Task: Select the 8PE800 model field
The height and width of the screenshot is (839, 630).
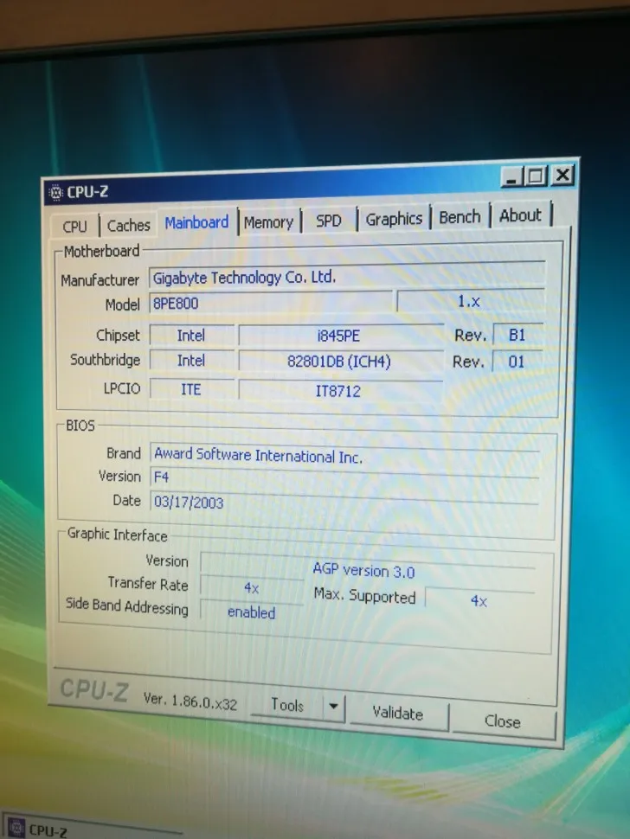Action: click(x=270, y=303)
